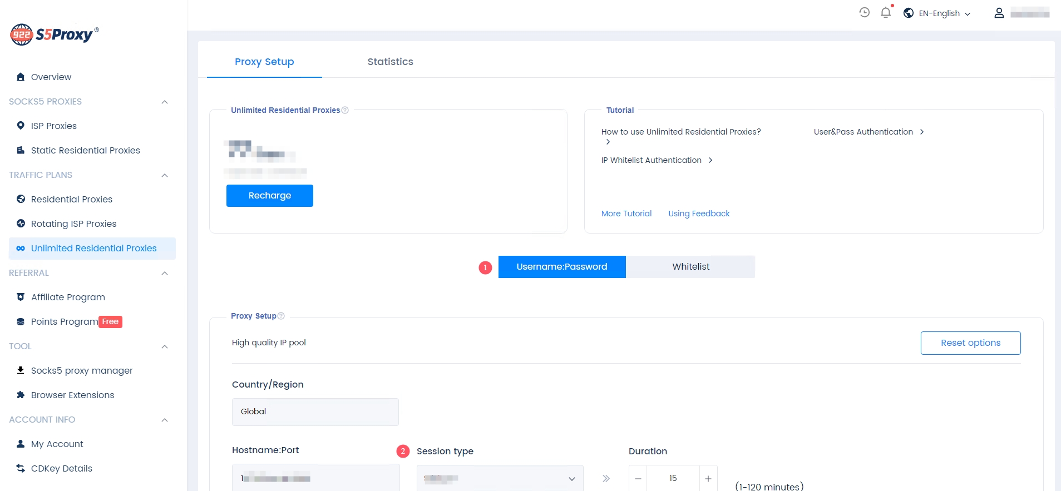Viewport: 1061px width, 491px height.
Task: Increase Duration with the plus button
Action: pyautogui.click(x=708, y=478)
